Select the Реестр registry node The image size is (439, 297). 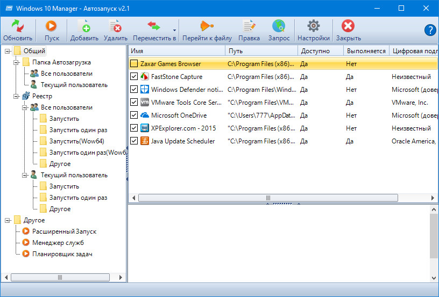click(x=42, y=96)
